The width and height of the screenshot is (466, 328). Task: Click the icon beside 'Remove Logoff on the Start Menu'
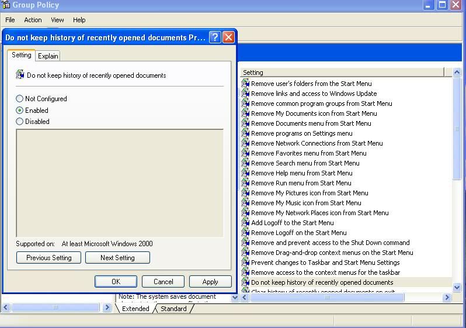pos(245,233)
